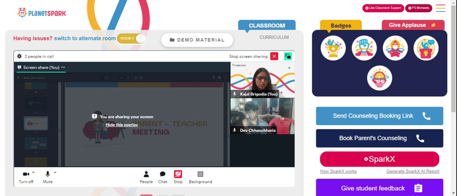
Task: Click the Live Classroom Support button
Action: 383,8
